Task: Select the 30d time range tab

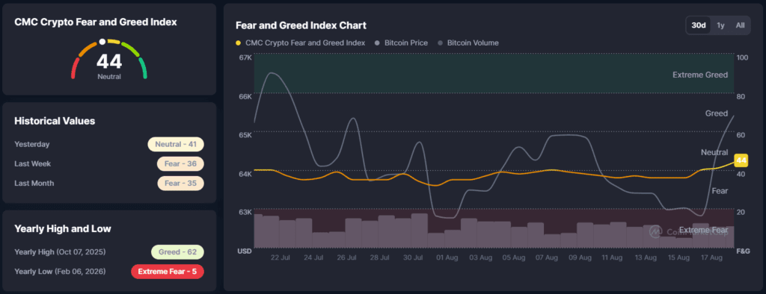Action: (x=699, y=25)
